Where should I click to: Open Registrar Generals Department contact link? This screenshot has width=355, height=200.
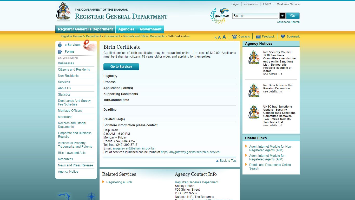pos(196,182)
